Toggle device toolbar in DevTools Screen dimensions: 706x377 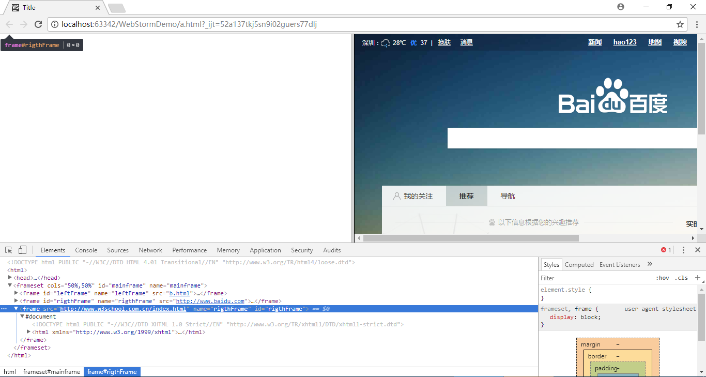point(22,250)
